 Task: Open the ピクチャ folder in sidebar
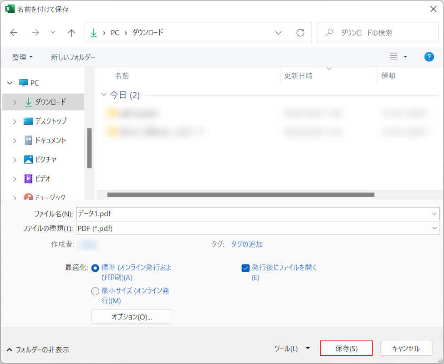point(46,159)
